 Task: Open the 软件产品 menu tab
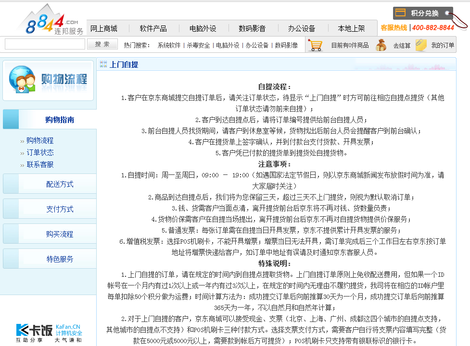coord(153,28)
